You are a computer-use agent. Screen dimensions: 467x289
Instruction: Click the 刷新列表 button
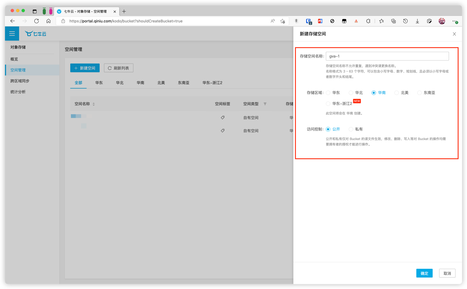click(x=118, y=68)
